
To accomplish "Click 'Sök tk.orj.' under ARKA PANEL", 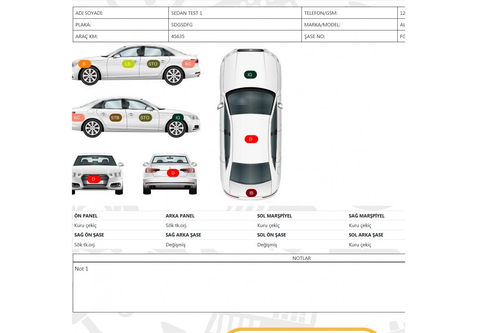I will click(176, 225).
